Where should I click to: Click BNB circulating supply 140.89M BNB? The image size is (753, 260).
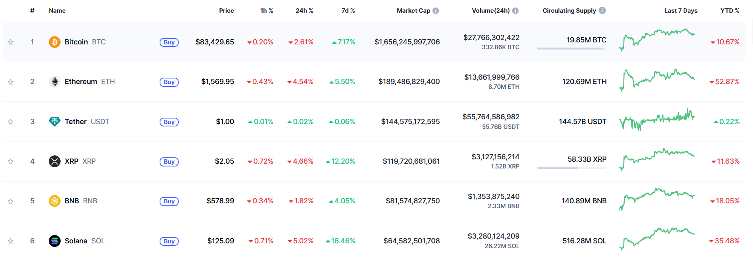point(584,201)
